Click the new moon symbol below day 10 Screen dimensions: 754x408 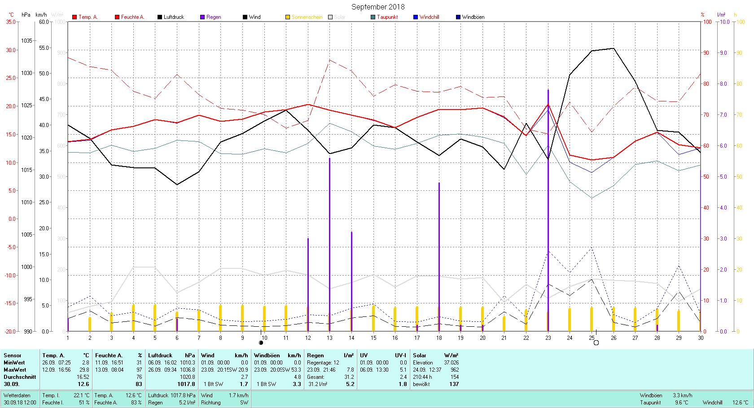point(261,343)
